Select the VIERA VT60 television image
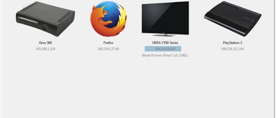The height and width of the screenshot is (118, 276). (165, 19)
